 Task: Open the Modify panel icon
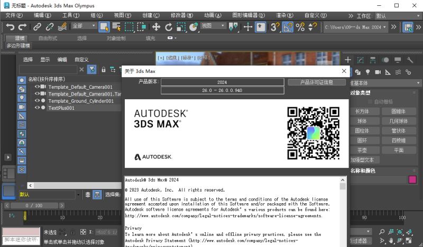361,60
